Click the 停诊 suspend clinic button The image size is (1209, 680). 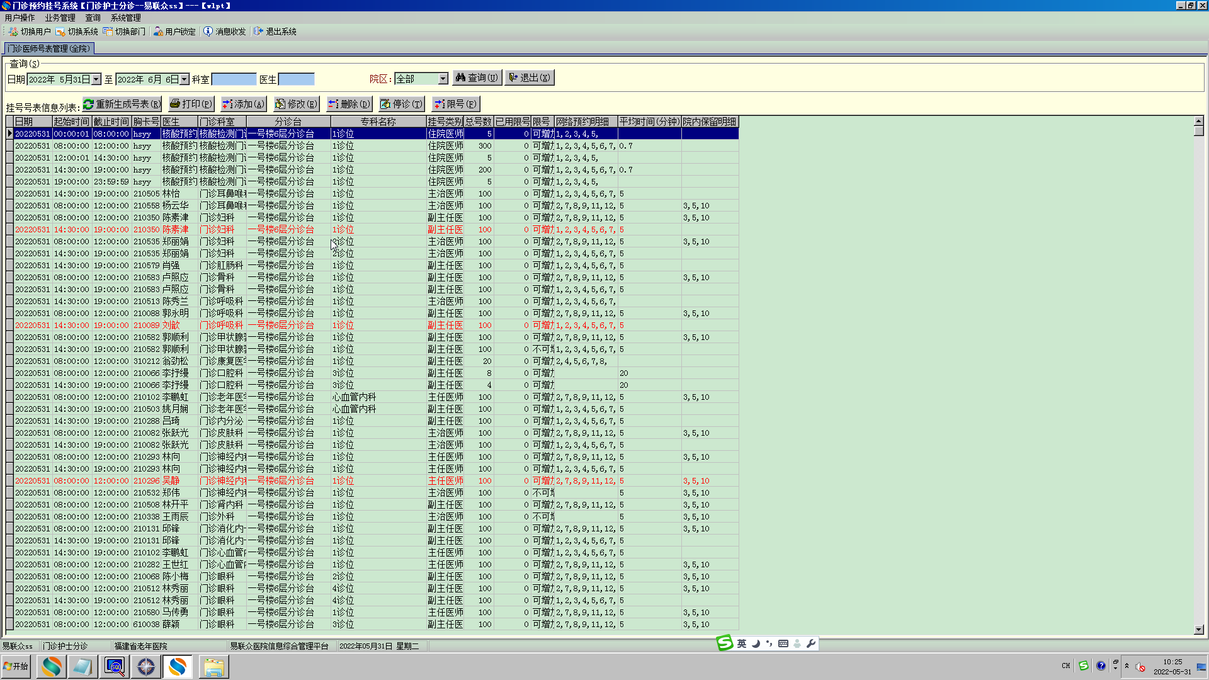(401, 104)
